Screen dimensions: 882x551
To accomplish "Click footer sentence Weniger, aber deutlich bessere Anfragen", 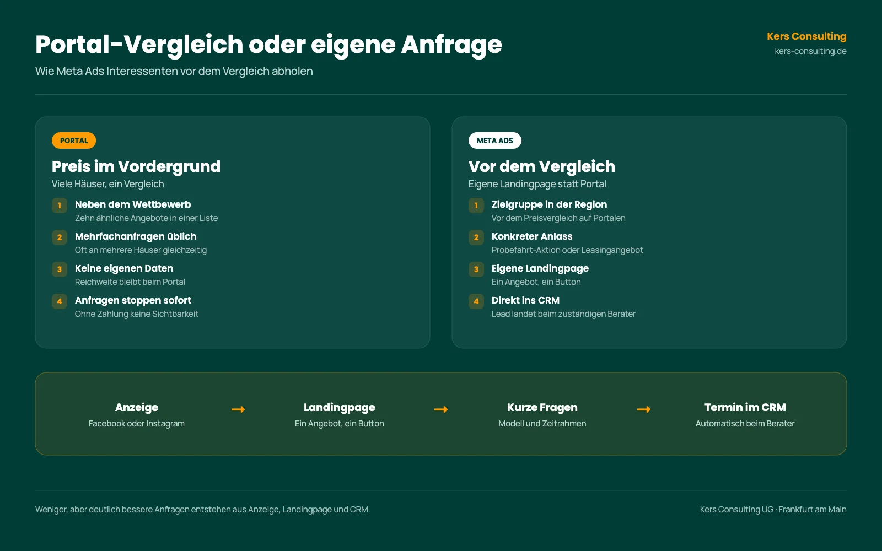I will point(203,510).
